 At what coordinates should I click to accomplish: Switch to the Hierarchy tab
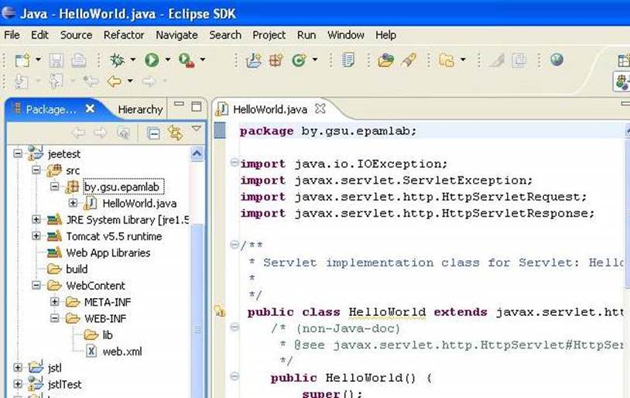(x=140, y=109)
